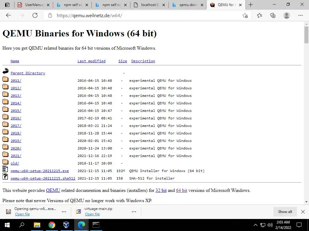
Task: Close the localhost tab
Action: (164, 5)
